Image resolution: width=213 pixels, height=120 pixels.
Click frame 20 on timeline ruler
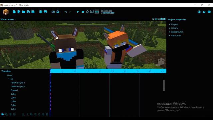pyautogui.click(x=100, y=71)
